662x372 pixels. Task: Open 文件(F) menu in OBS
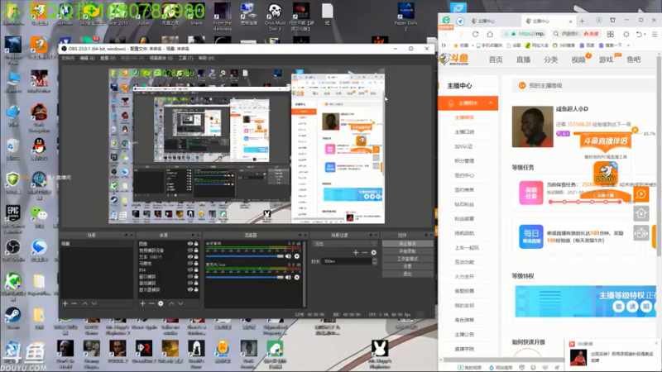[68, 58]
